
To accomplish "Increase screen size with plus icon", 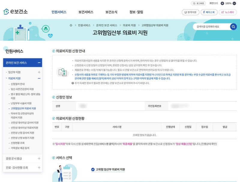I will tap(222, 3).
